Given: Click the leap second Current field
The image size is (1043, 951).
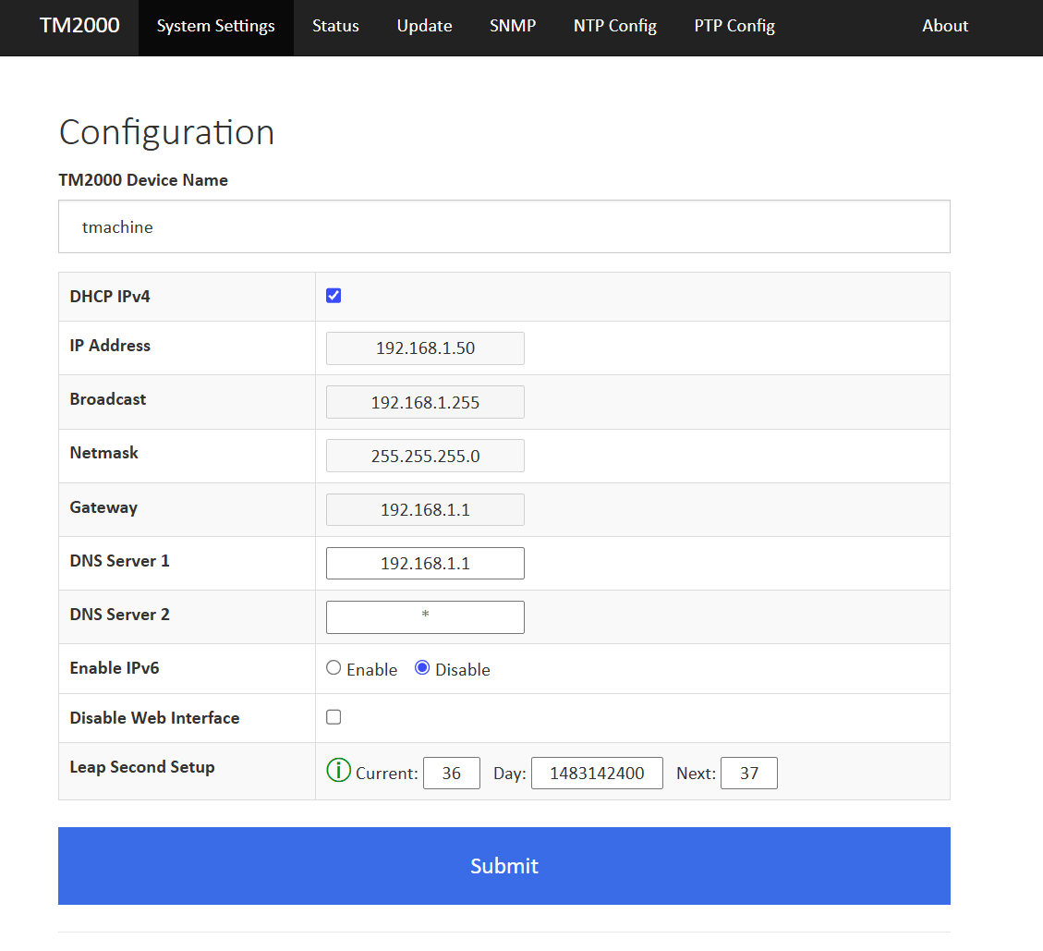Looking at the screenshot, I should coord(452,773).
